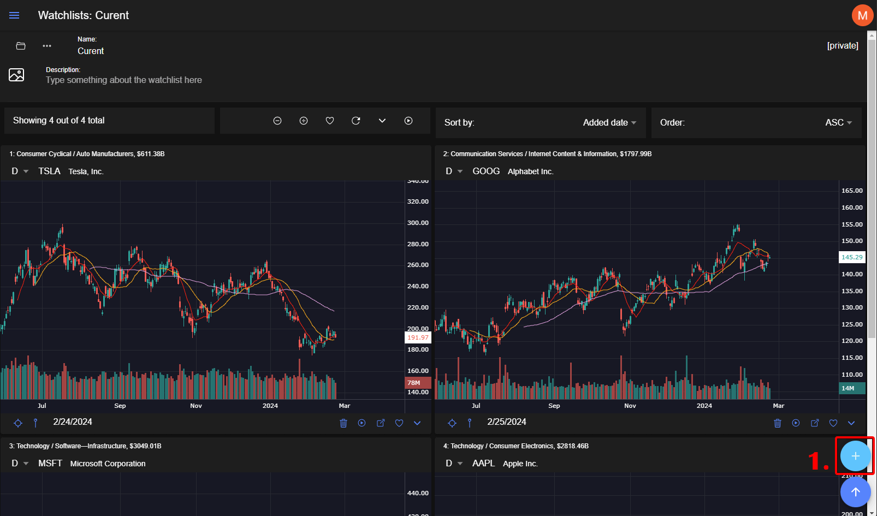Open the three-dots more options menu
877x516 pixels.
47,46
